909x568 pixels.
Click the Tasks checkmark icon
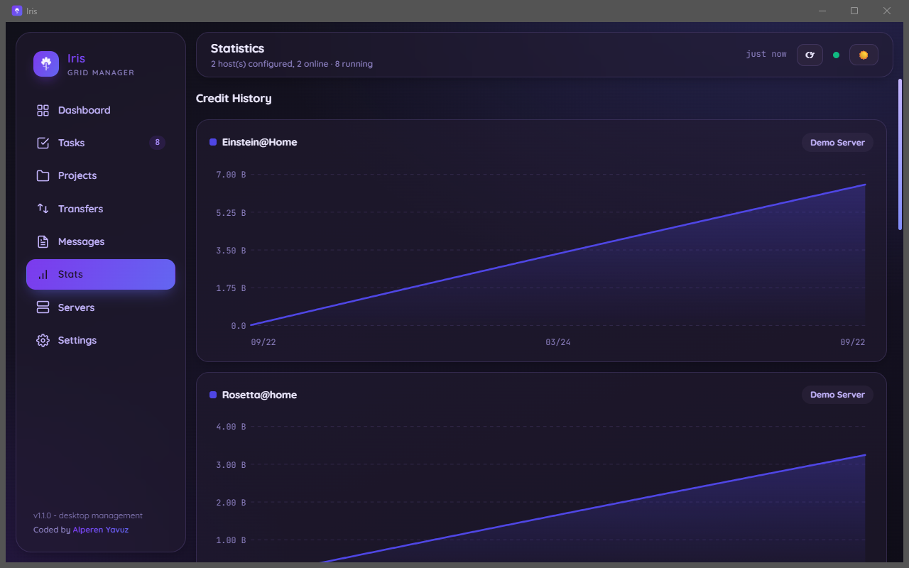pos(43,143)
